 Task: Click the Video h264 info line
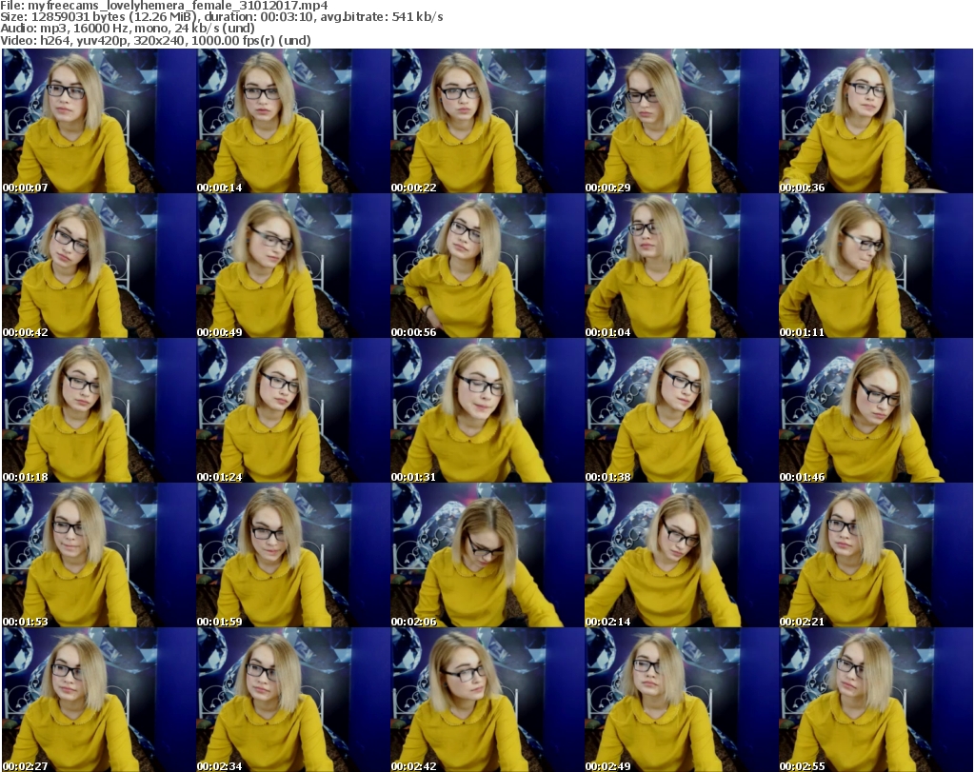coord(155,40)
